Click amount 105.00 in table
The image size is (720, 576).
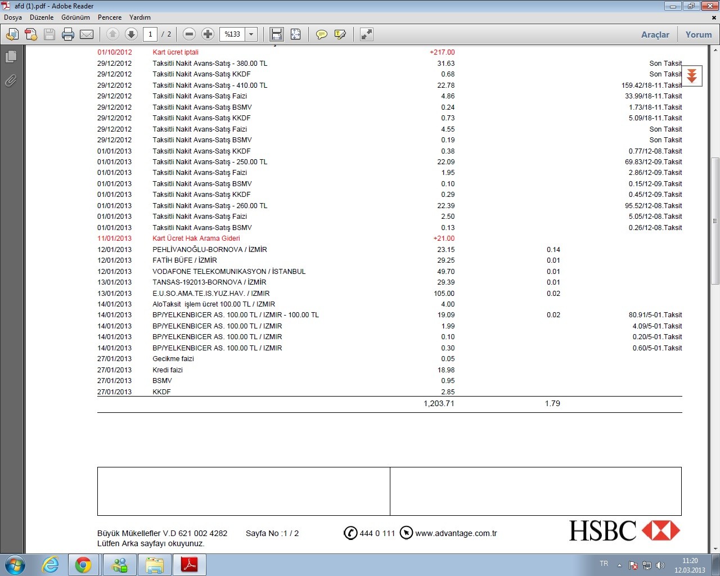tap(444, 294)
